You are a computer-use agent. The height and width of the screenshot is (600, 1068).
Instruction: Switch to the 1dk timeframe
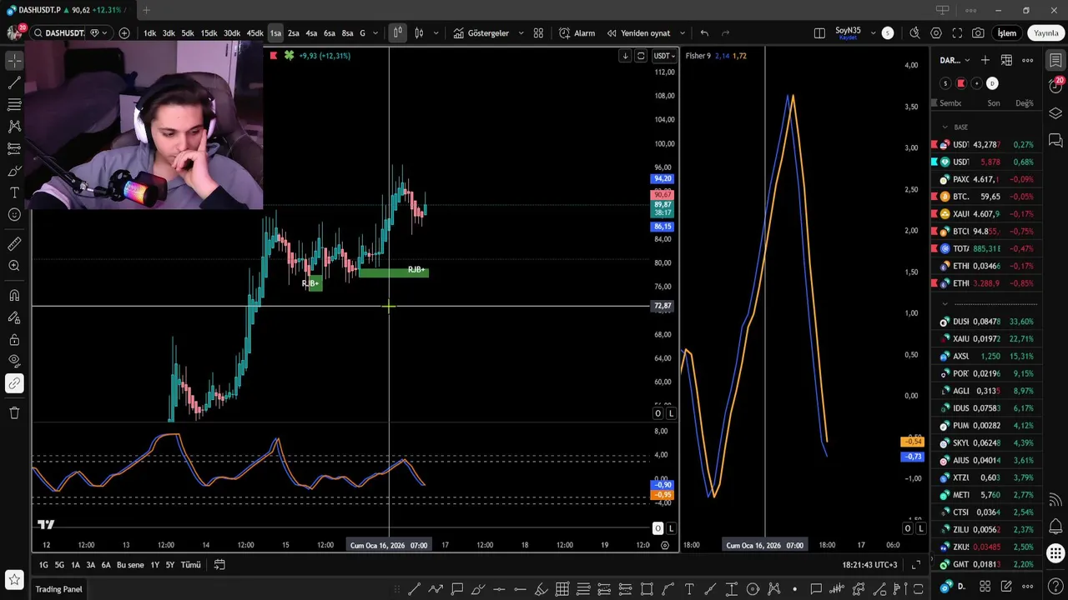click(149, 33)
